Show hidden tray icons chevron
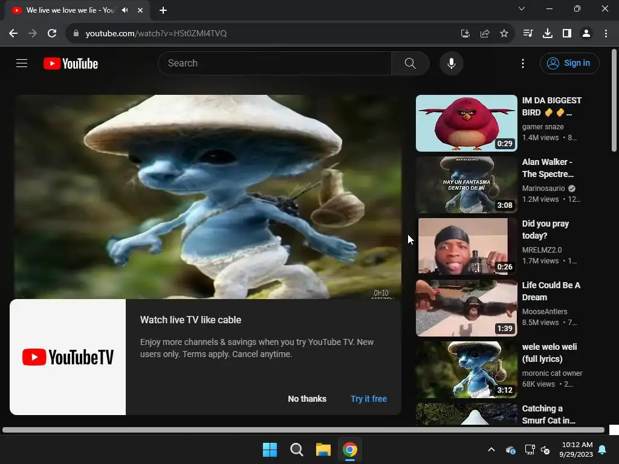619x464 pixels. click(491, 449)
